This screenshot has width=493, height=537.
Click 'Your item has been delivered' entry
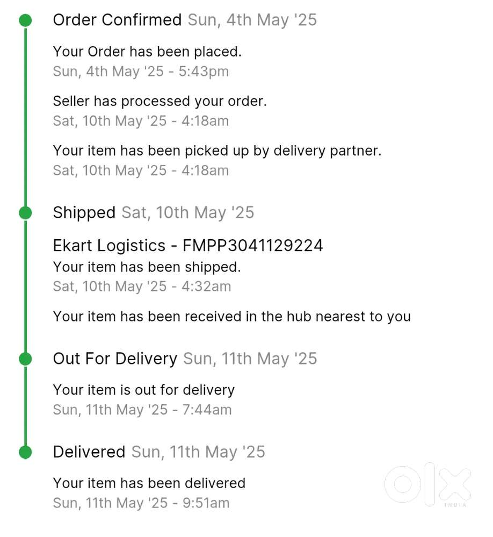[149, 483]
